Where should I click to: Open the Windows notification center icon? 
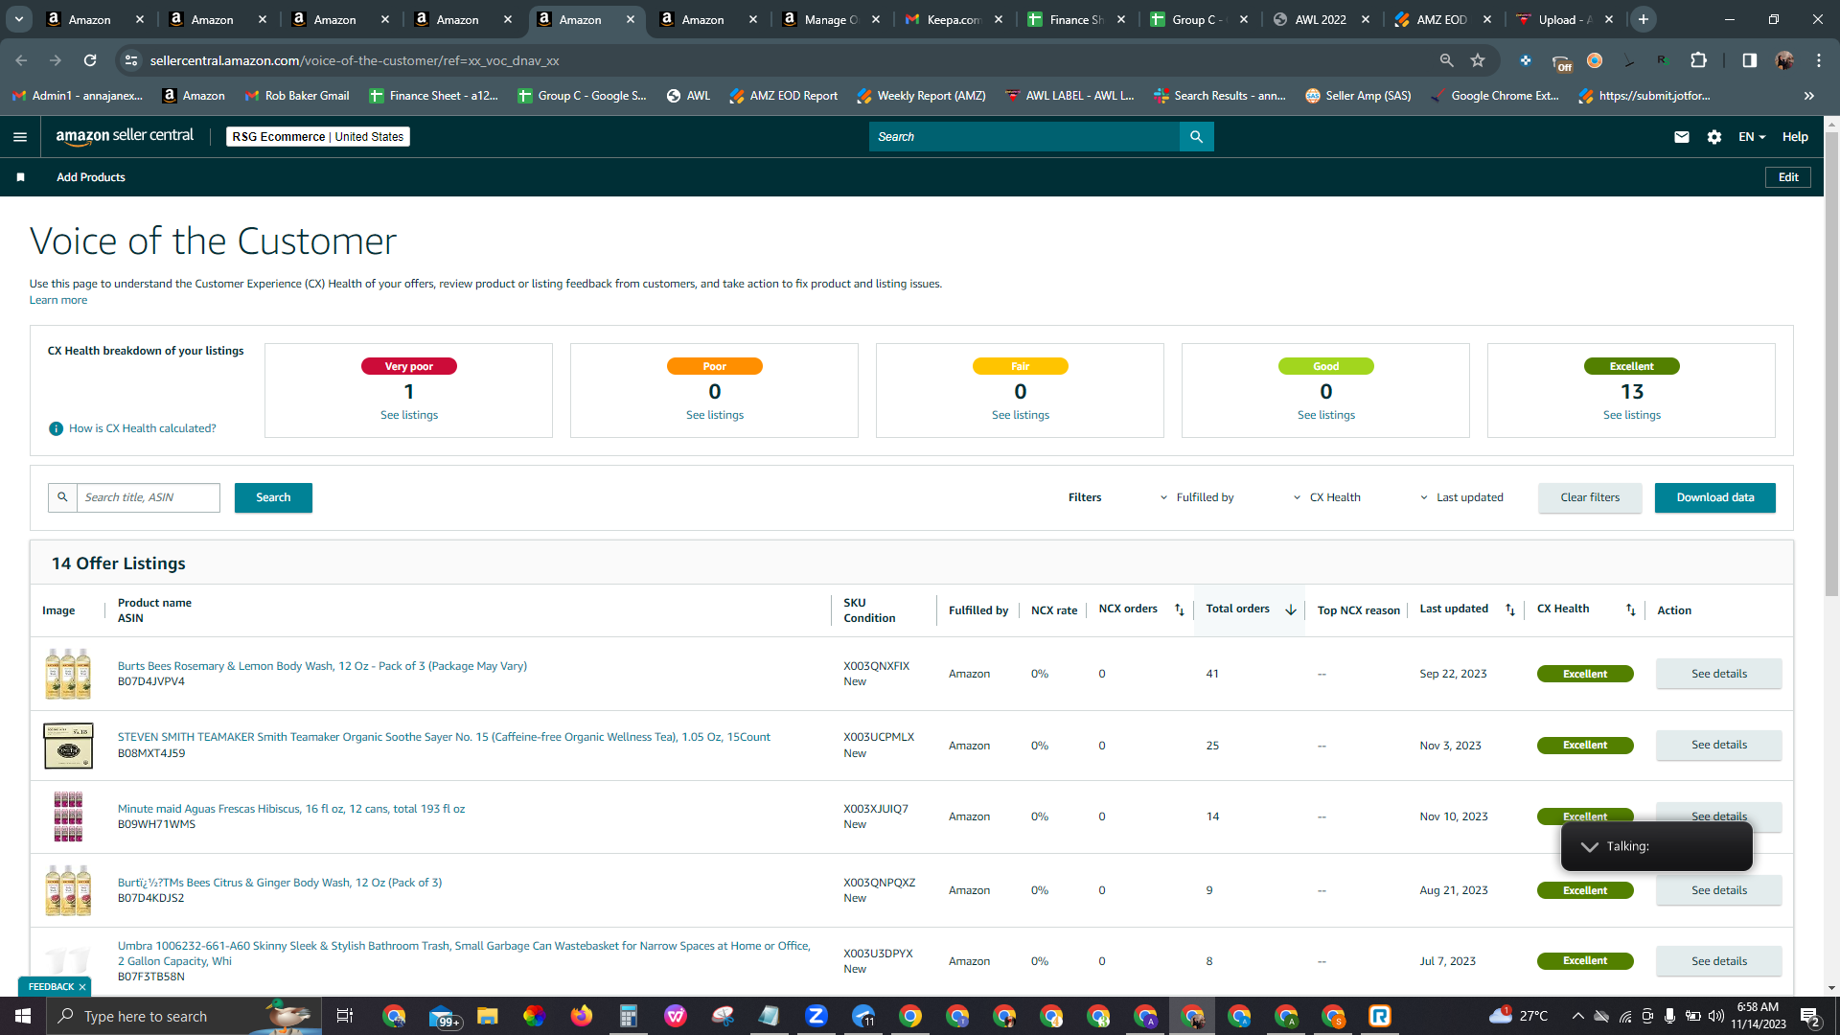pos(1810,1016)
